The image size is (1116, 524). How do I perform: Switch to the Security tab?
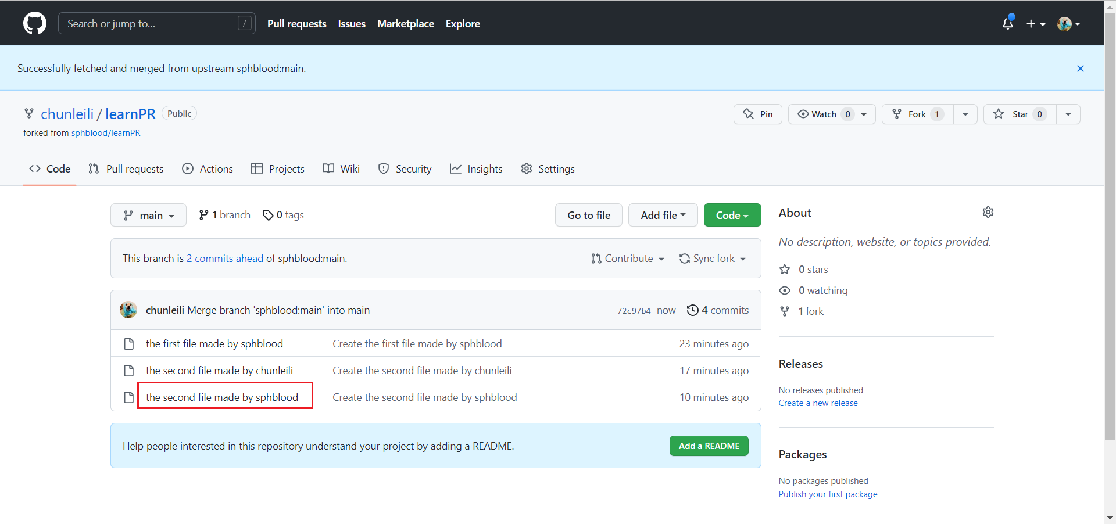click(x=405, y=169)
